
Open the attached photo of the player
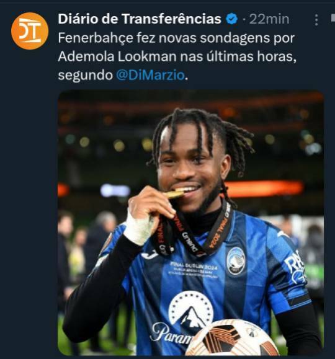click(x=190, y=223)
